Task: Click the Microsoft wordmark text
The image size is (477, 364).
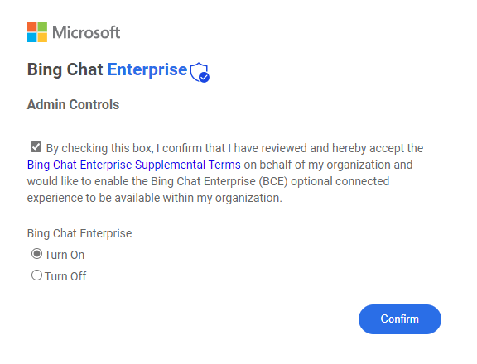Action: click(86, 32)
